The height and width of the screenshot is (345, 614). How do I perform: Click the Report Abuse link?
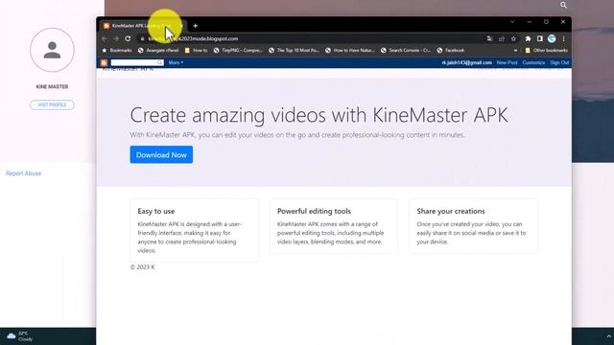(23, 173)
